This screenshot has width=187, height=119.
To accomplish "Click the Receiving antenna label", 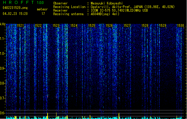I will coord(68,14).
